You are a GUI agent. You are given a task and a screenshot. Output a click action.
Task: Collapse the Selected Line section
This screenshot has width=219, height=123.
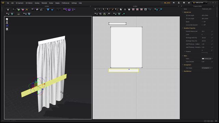[x=182, y=12]
